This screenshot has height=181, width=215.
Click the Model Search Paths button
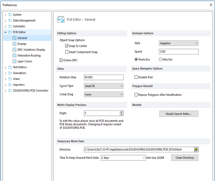coord(178,114)
